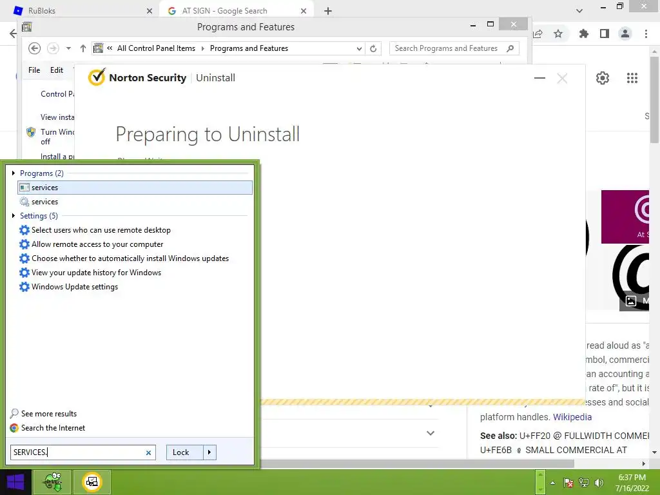Collapse the Programs (2) group
Screen dimensions: 660x495
(14, 173)
